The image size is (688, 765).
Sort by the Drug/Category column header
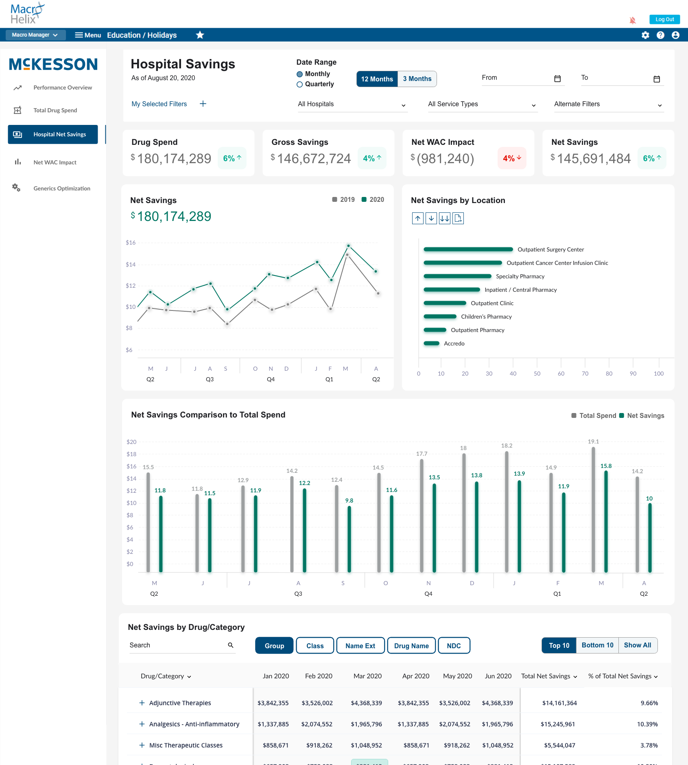pos(166,676)
